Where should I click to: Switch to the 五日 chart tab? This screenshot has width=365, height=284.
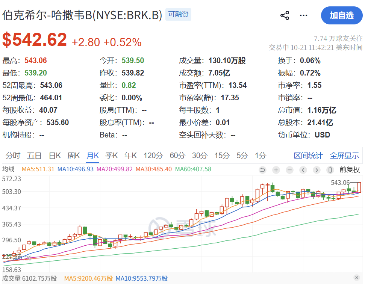[x=34, y=156]
